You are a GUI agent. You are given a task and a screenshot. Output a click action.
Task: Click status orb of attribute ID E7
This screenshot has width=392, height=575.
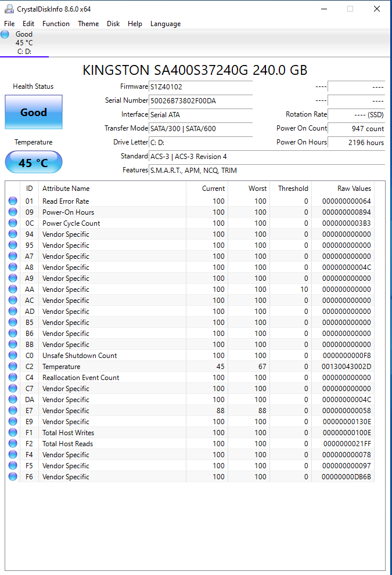[13, 410]
